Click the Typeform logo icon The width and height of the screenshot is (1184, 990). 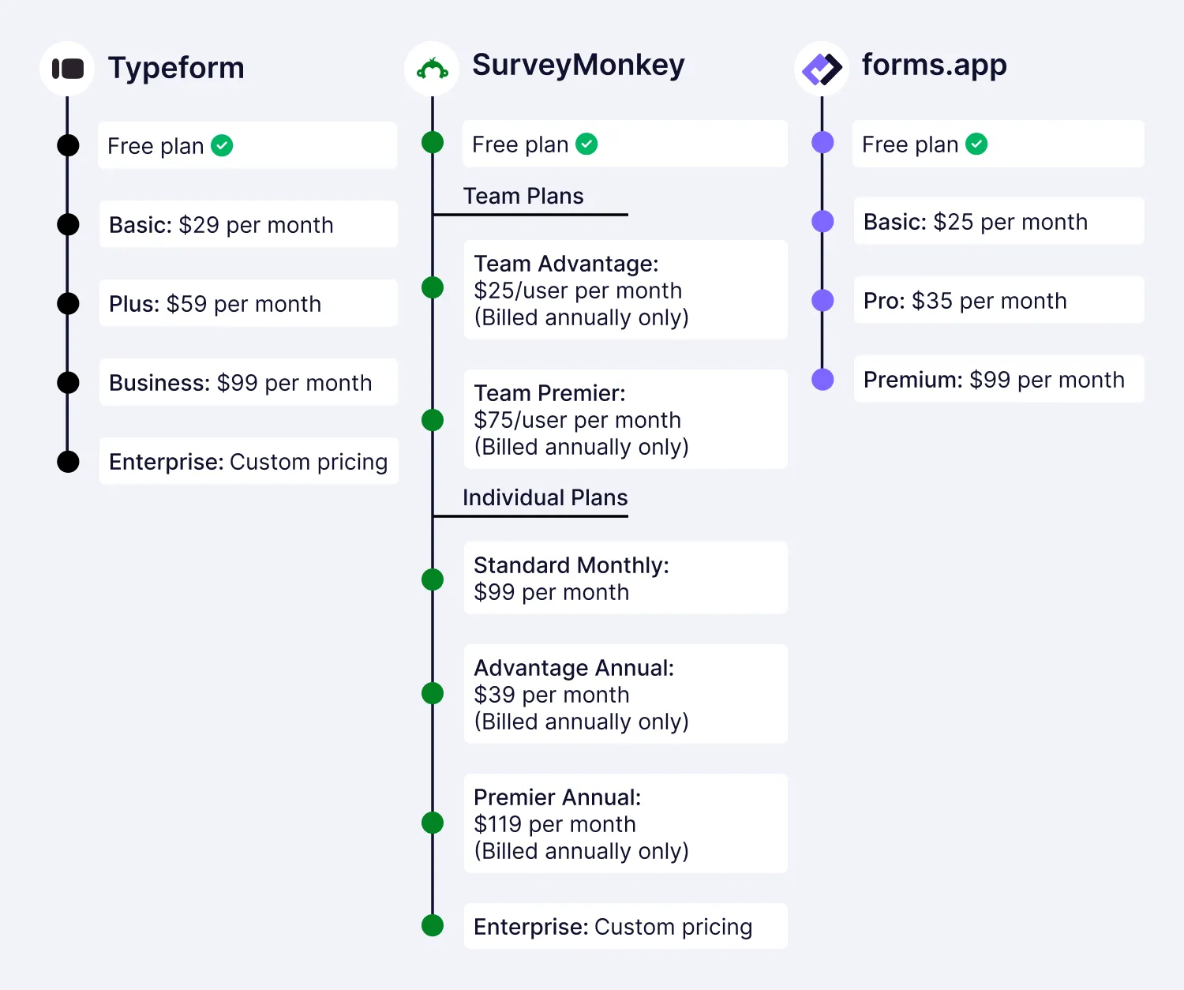tap(67, 69)
